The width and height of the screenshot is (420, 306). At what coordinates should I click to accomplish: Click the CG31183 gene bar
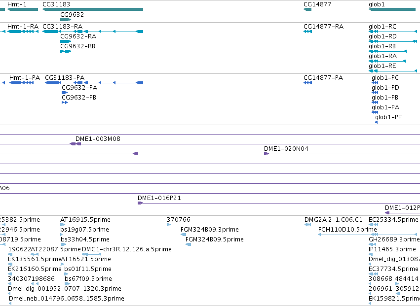[93, 9]
